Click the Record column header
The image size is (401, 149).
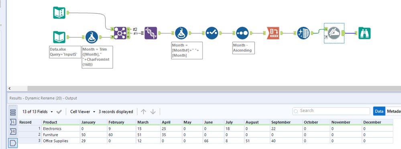click(x=30, y=122)
